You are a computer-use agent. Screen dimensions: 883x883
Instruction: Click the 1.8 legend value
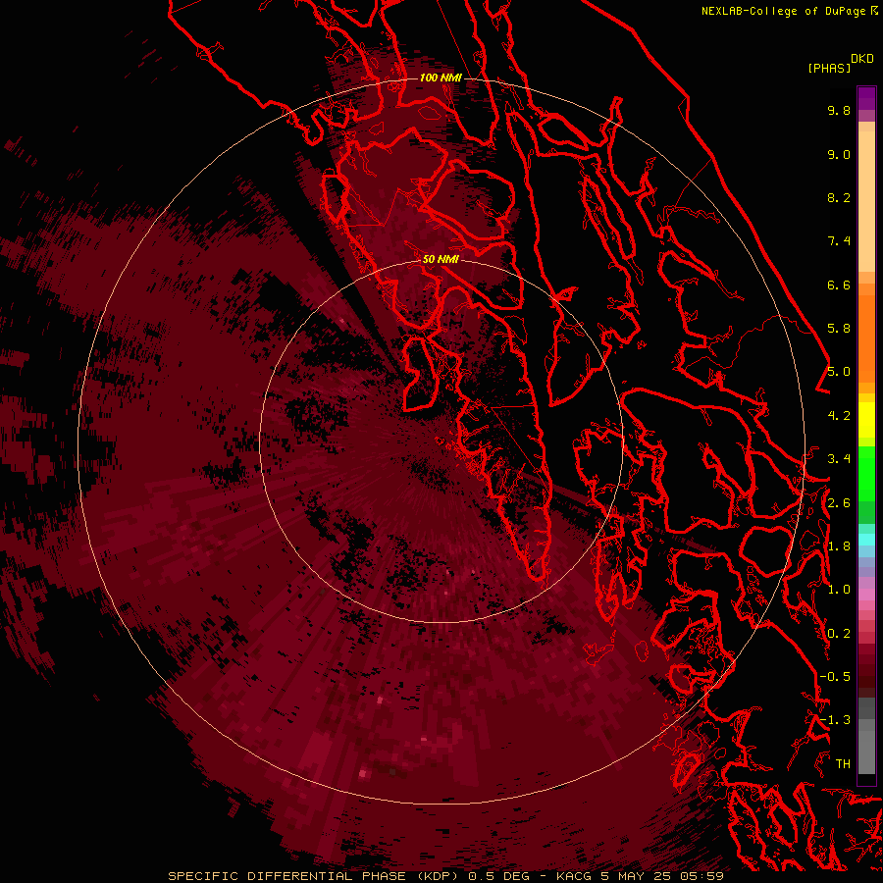[839, 546]
